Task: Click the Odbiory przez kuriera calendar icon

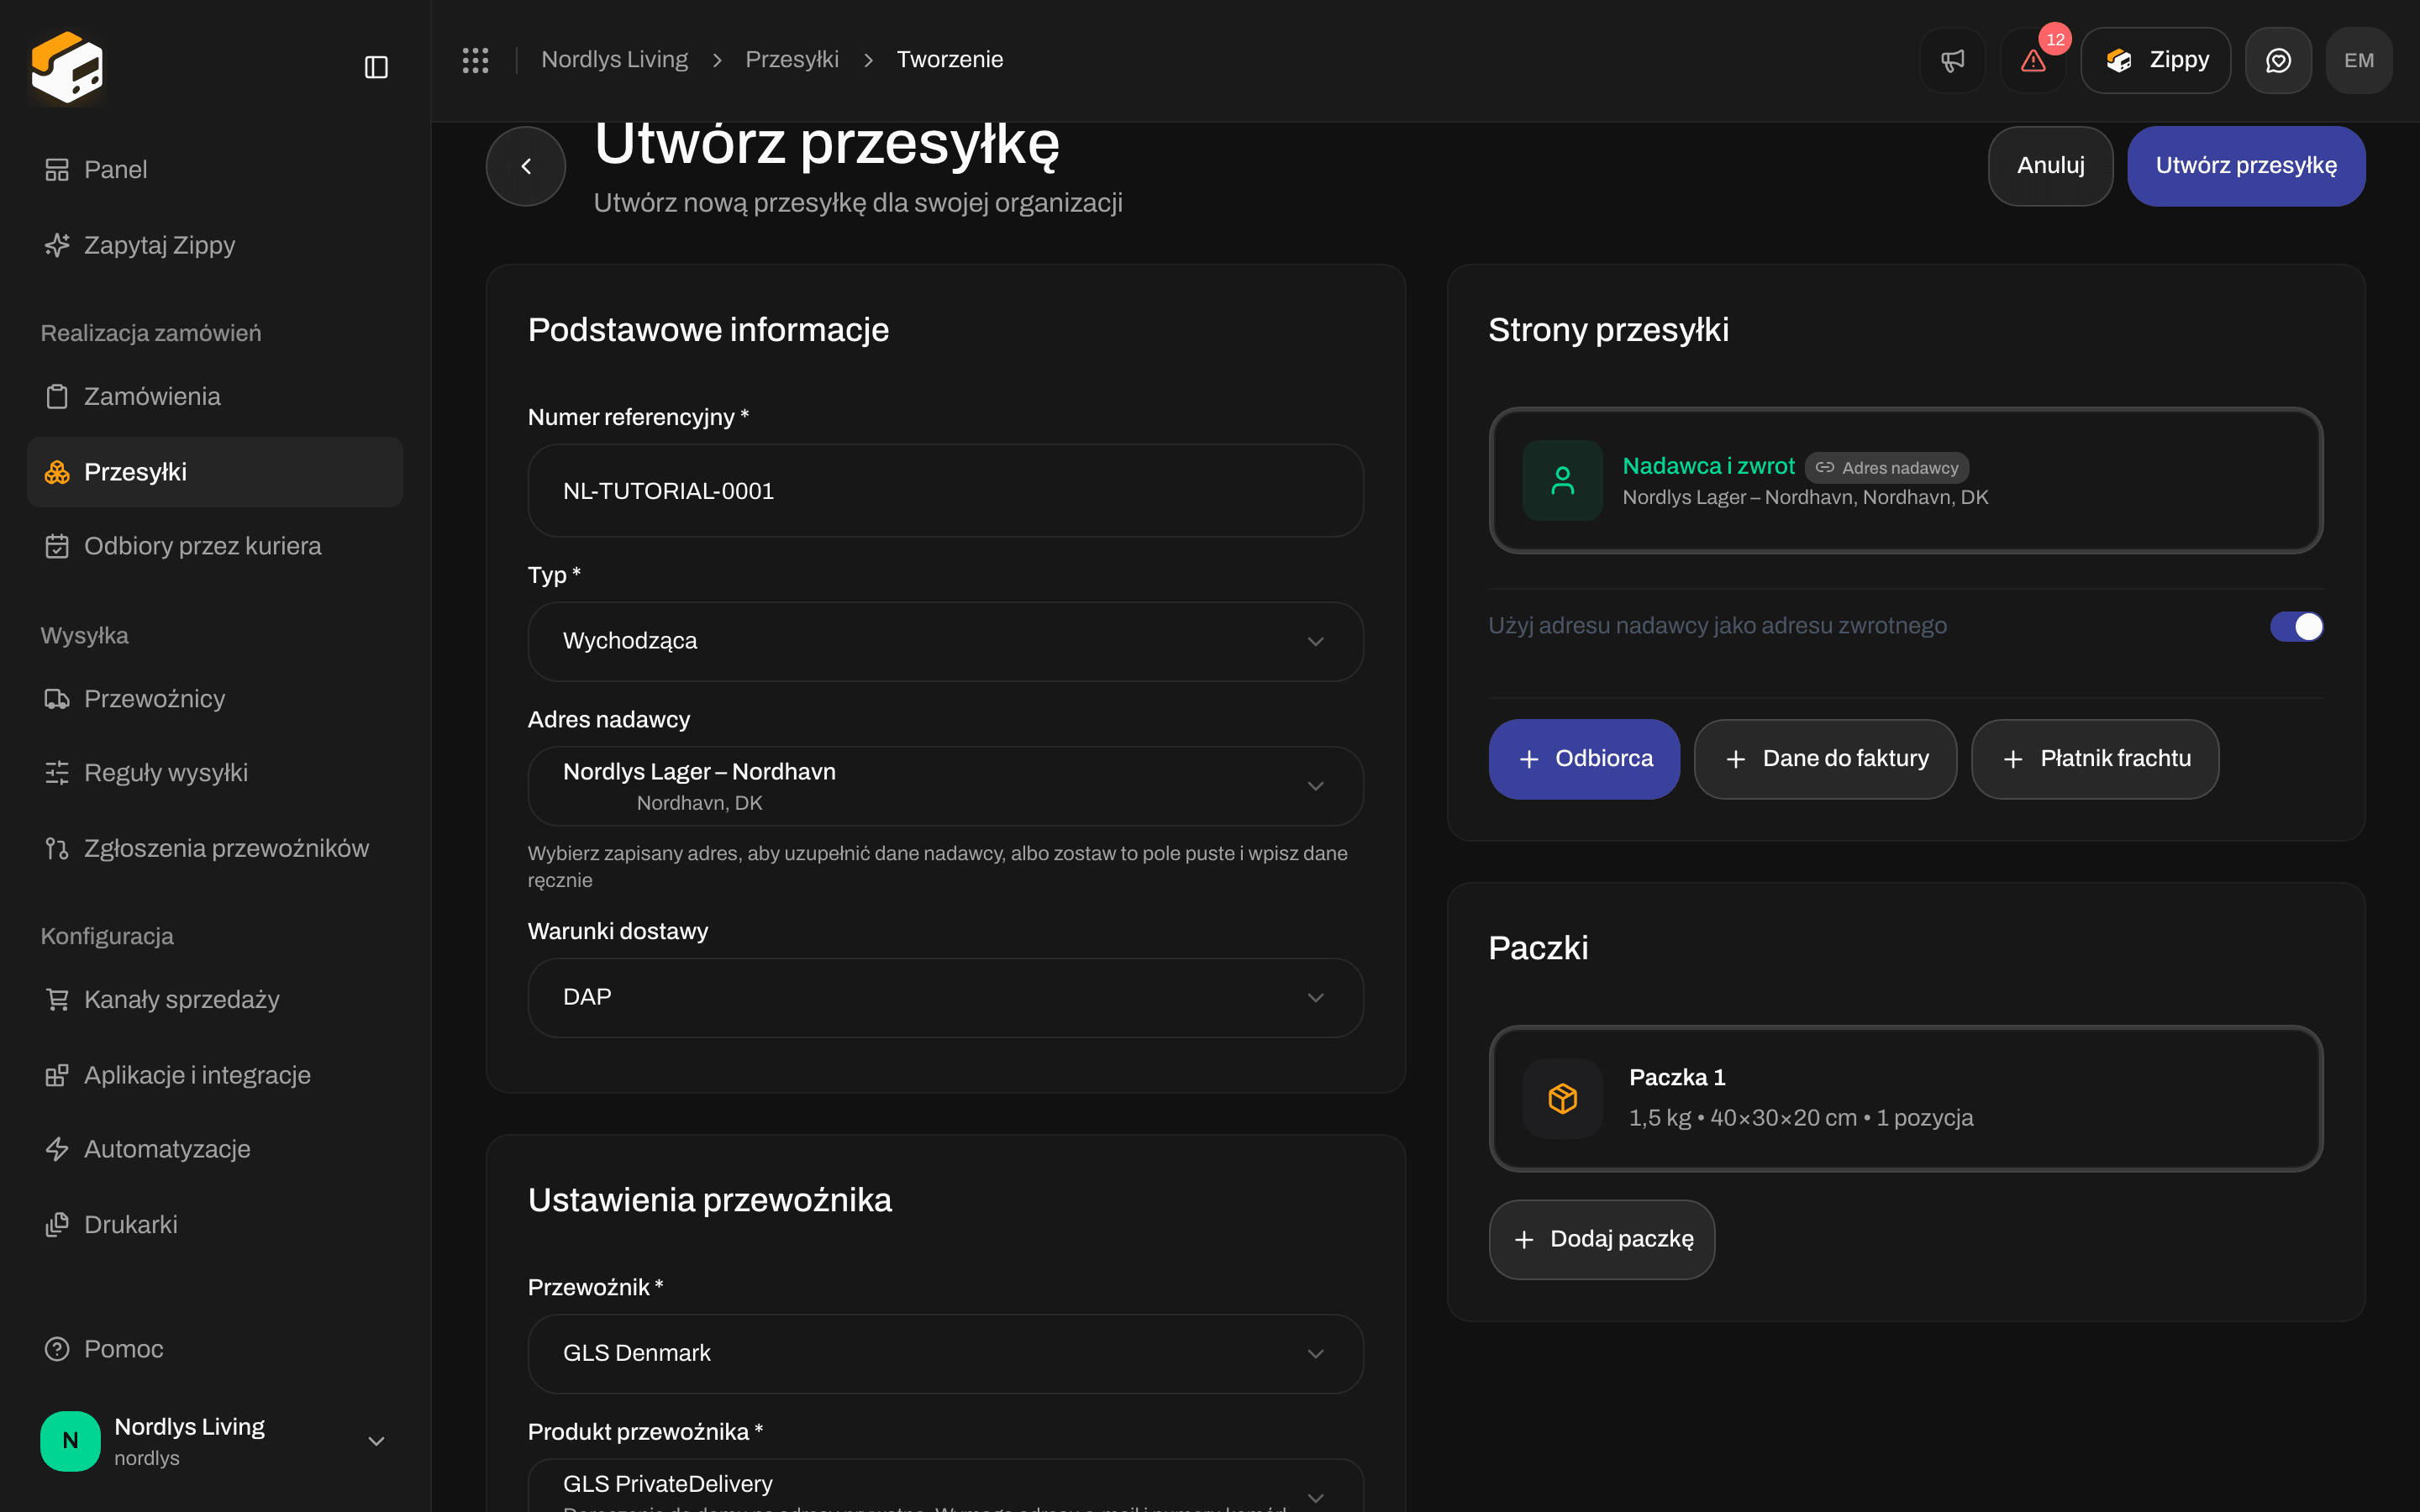Action: 57,546
